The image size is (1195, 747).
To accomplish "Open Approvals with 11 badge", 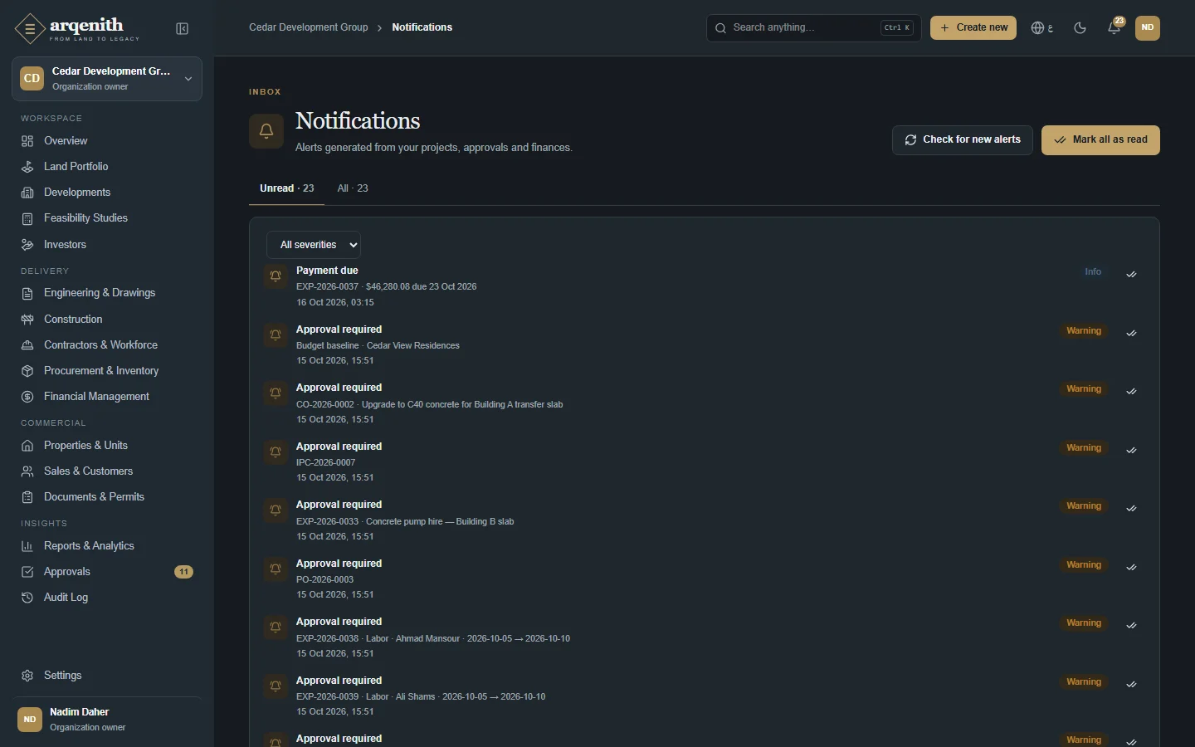I will pos(107,572).
